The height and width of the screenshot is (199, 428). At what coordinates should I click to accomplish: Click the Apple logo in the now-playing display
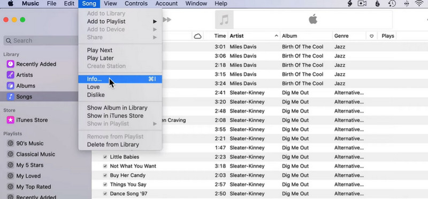(313, 20)
